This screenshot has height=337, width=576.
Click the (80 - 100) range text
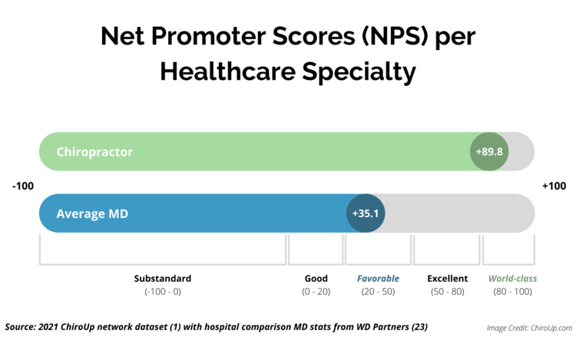tap(512, 292)
